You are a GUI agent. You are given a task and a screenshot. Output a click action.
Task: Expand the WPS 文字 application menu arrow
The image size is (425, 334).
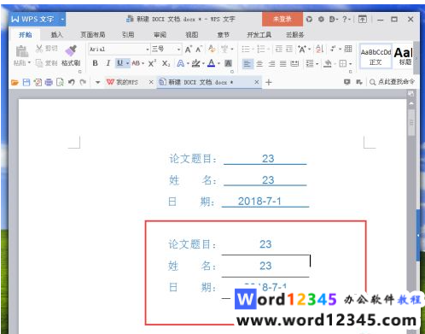62,20
